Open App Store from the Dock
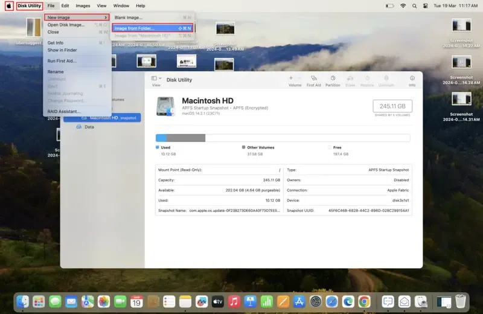Screen dimensions: 483x314 coord(299,302)
